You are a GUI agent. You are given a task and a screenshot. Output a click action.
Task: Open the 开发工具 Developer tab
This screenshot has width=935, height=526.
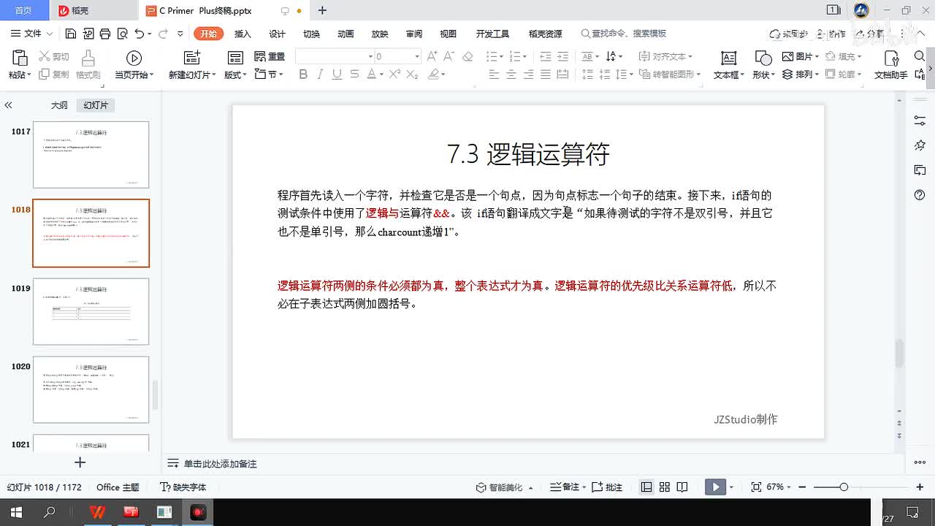pyautogui.click(x=492, y=34)
